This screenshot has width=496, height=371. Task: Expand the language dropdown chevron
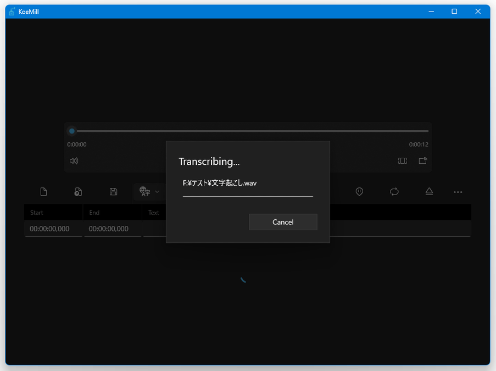point(158,192)
